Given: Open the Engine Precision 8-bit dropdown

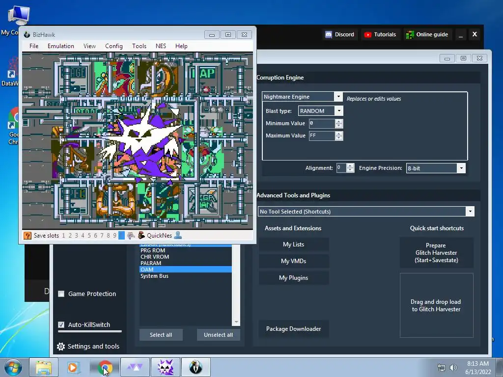Looking at the screenshot, I should point(461,168).
